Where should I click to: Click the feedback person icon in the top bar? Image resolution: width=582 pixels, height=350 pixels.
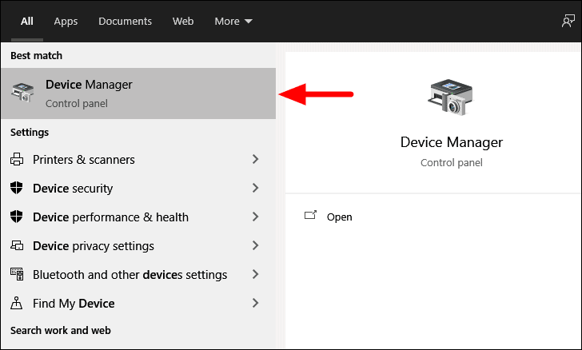click(x=568, y=21)
